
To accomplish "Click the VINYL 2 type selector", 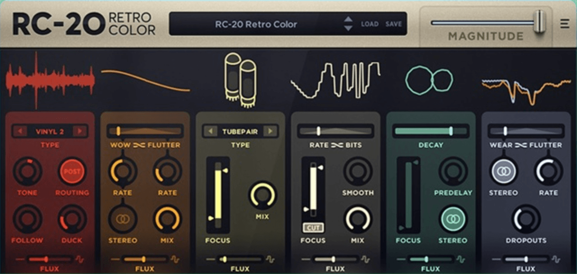I will click(50, 132).
